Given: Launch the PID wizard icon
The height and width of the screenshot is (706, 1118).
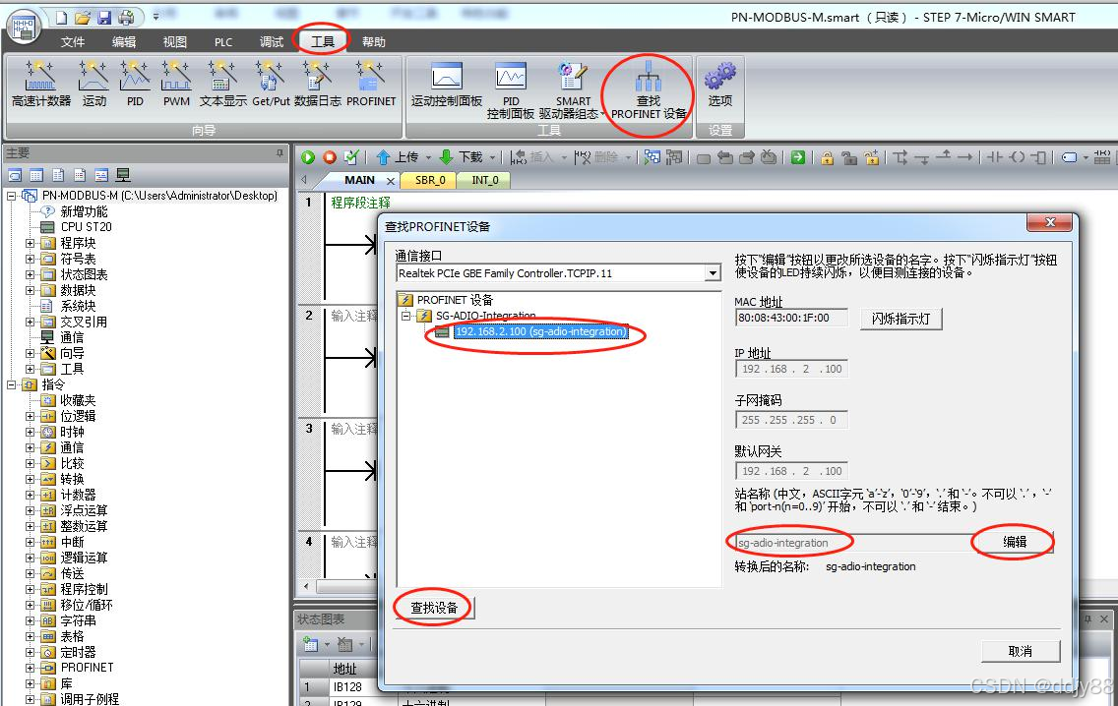Looking at the screenshot, I should [135, 84].
